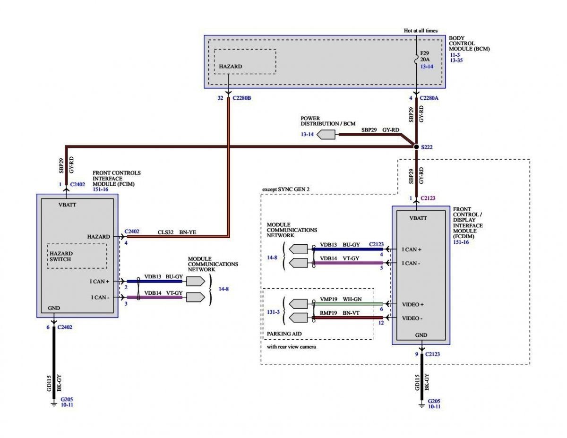Image resolution: width=567 pixels, height=438 pixels.
Task: Click the S222 splice junction dot
Action: pos(416,147)
